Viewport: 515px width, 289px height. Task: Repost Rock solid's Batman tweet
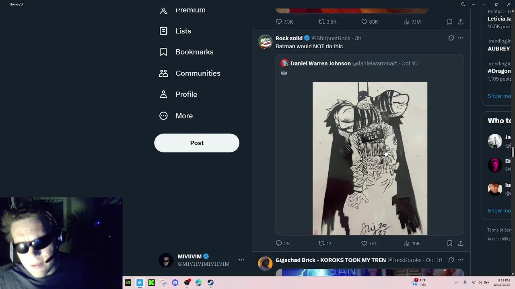pyautogui.click(x=325, y=243)
